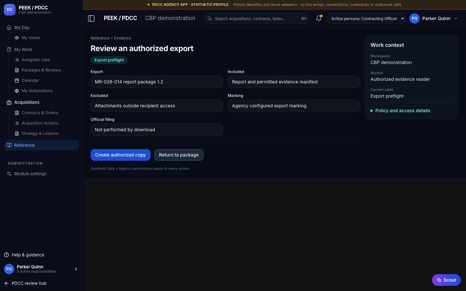Click the DC workspace logo badge
The height and width of the screenshot is (291, 466).
10,10
